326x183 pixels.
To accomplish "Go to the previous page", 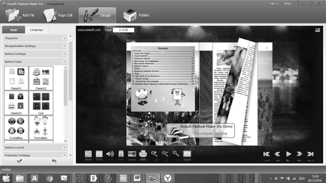I will (277, 154).
